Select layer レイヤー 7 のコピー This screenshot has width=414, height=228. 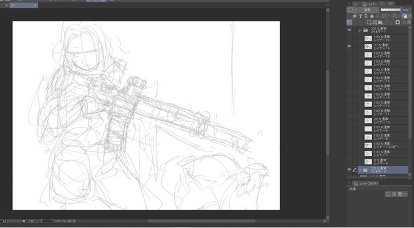[384, 145]
